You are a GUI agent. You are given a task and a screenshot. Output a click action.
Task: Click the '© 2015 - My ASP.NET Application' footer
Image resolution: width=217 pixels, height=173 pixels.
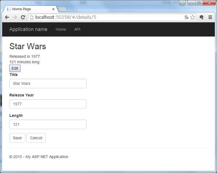39,157
